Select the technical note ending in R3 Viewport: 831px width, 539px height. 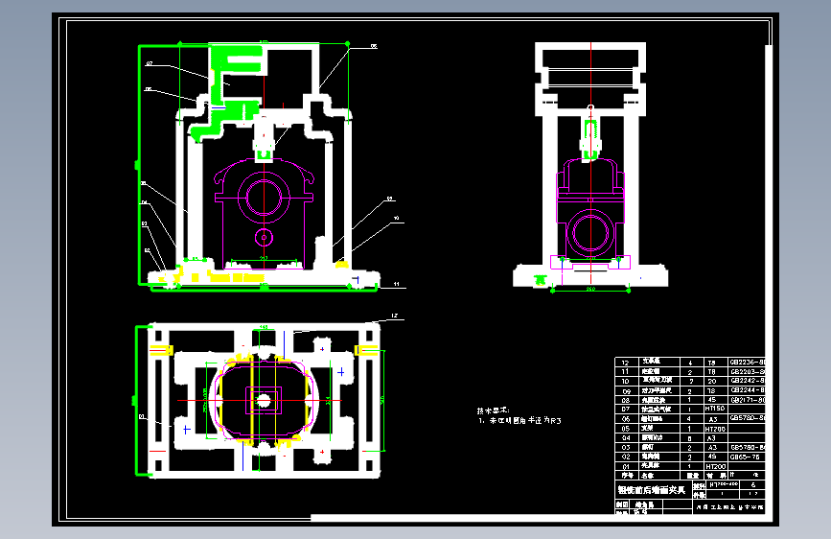519,421
